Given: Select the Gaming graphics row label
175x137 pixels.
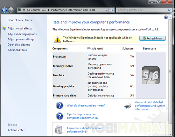Looking at the screenshot, I should (64, 86).
